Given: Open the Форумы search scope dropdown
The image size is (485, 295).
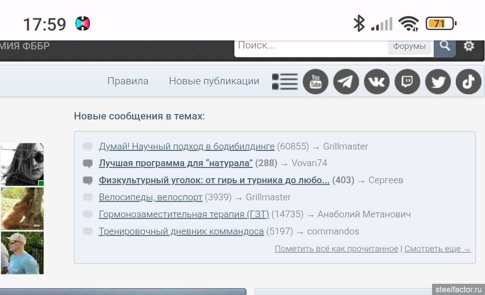Looking at the screenshot, I should point(409,47).
